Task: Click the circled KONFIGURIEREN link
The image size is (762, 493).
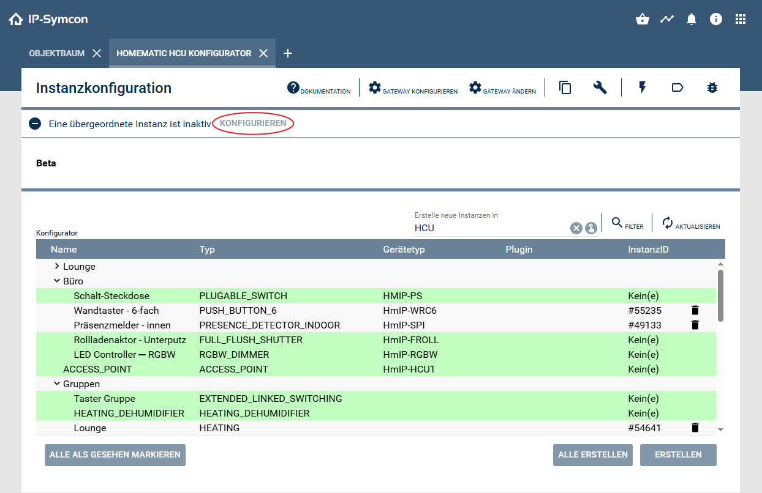Action: click(252, 123)
